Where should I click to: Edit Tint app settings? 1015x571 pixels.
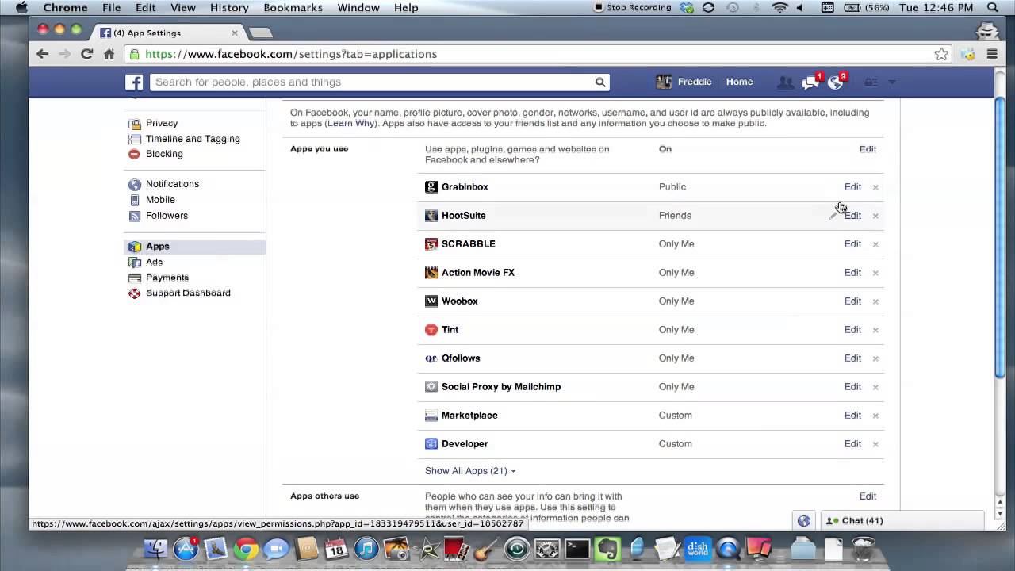(852, 330)
